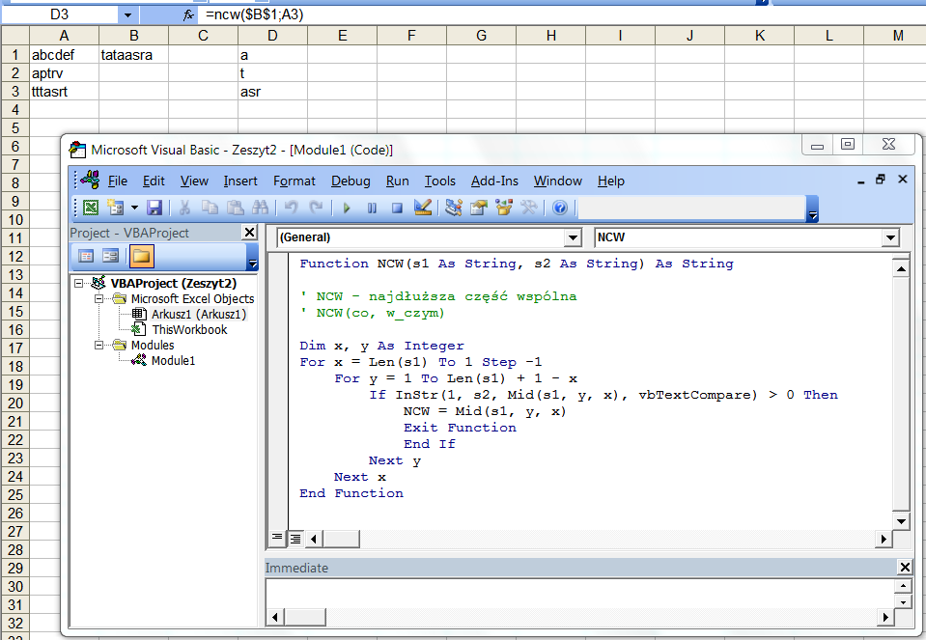Screen dimensions: 926x640
Task: Open the Tools menu
Action: (440, 181)
